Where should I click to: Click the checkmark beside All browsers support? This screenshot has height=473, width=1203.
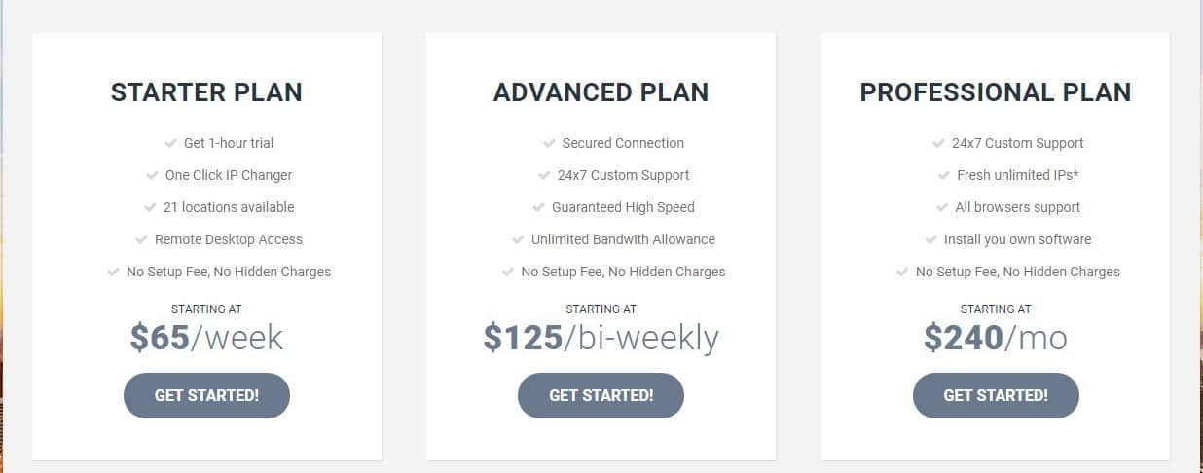(x=942, y=207)
